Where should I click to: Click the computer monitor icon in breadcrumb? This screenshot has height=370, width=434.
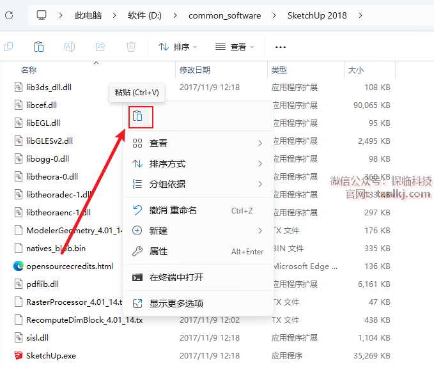(42, 15)
